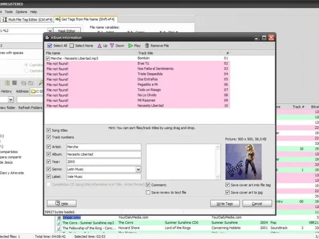Viewport: 319px width, 239px height.
Task: Select the Mil Razones track row
Action: pyautogui.click(x=137, y=100)
